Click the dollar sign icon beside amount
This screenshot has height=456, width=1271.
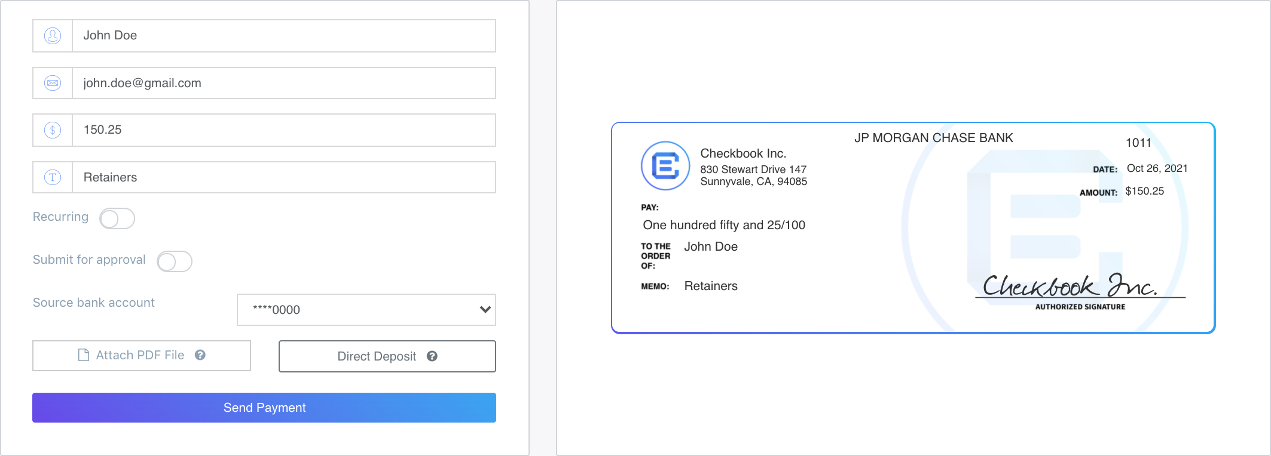point(53,130)
